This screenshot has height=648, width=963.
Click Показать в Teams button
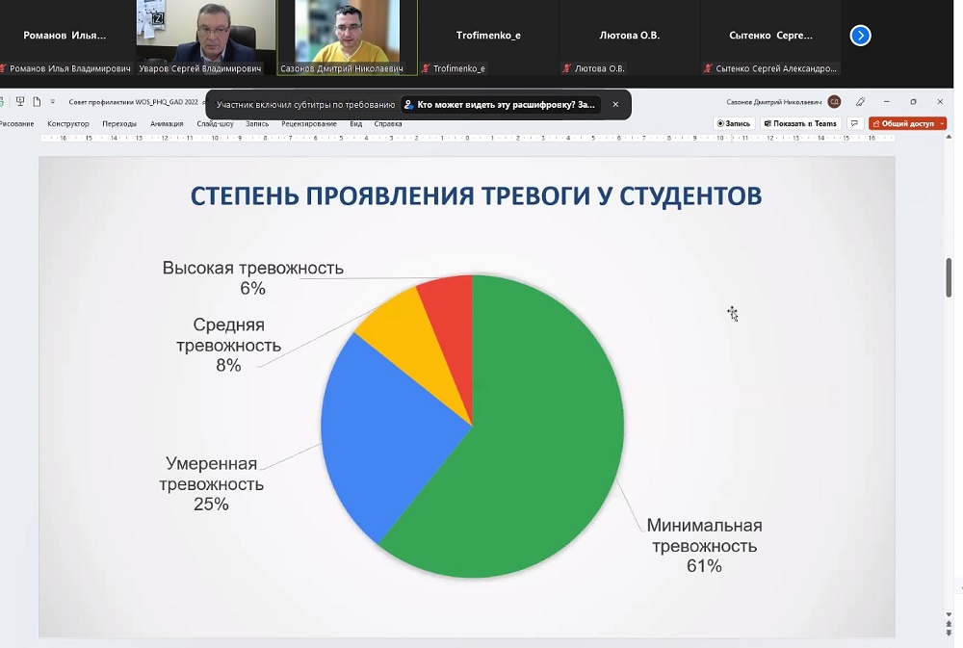(x=800, y=123)
